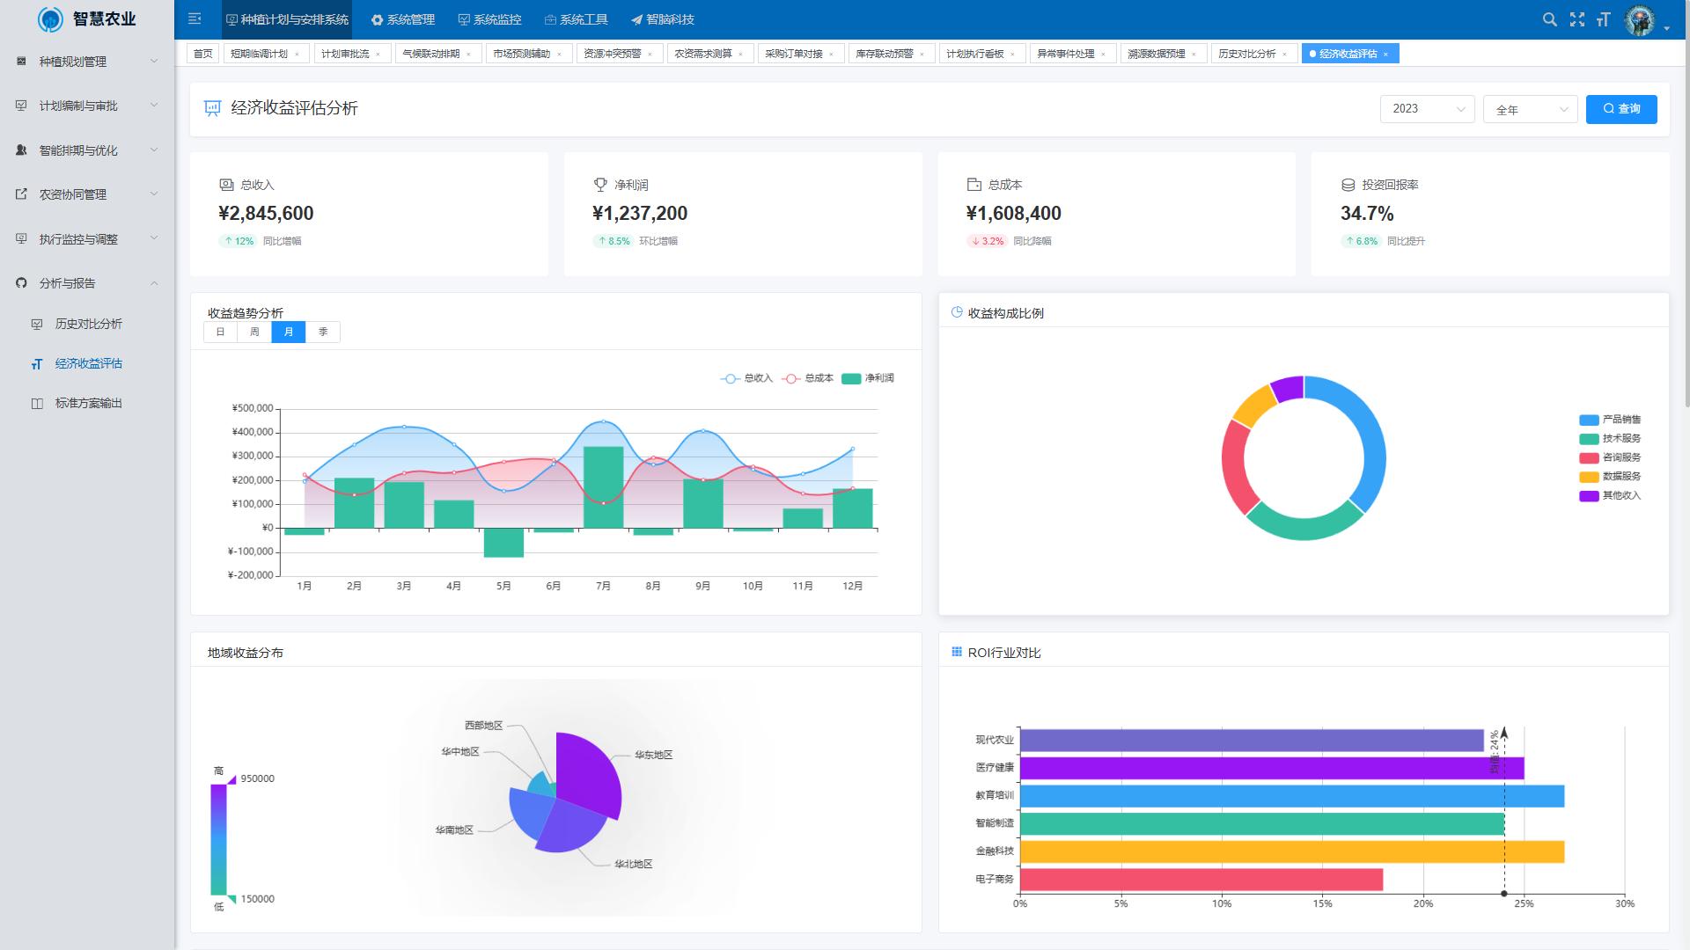This screenshot has height=950, width=1690.
Task: Switch trend chart to 周 view
Action: point(254,332)
